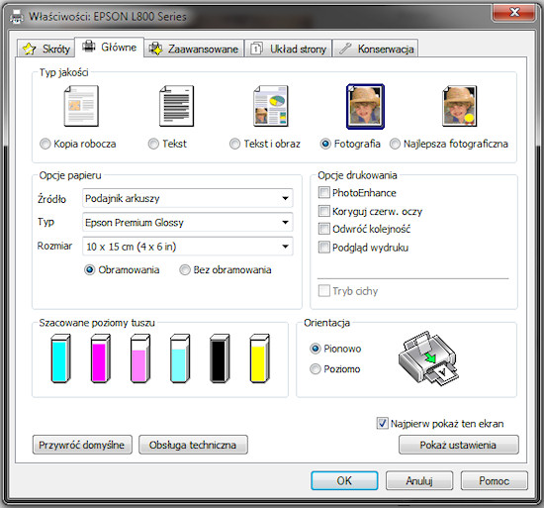Image resolution: width=544 pixels, height=508 pixels.
Task: Click the black ink level cartridge
Action: (220, 358)
